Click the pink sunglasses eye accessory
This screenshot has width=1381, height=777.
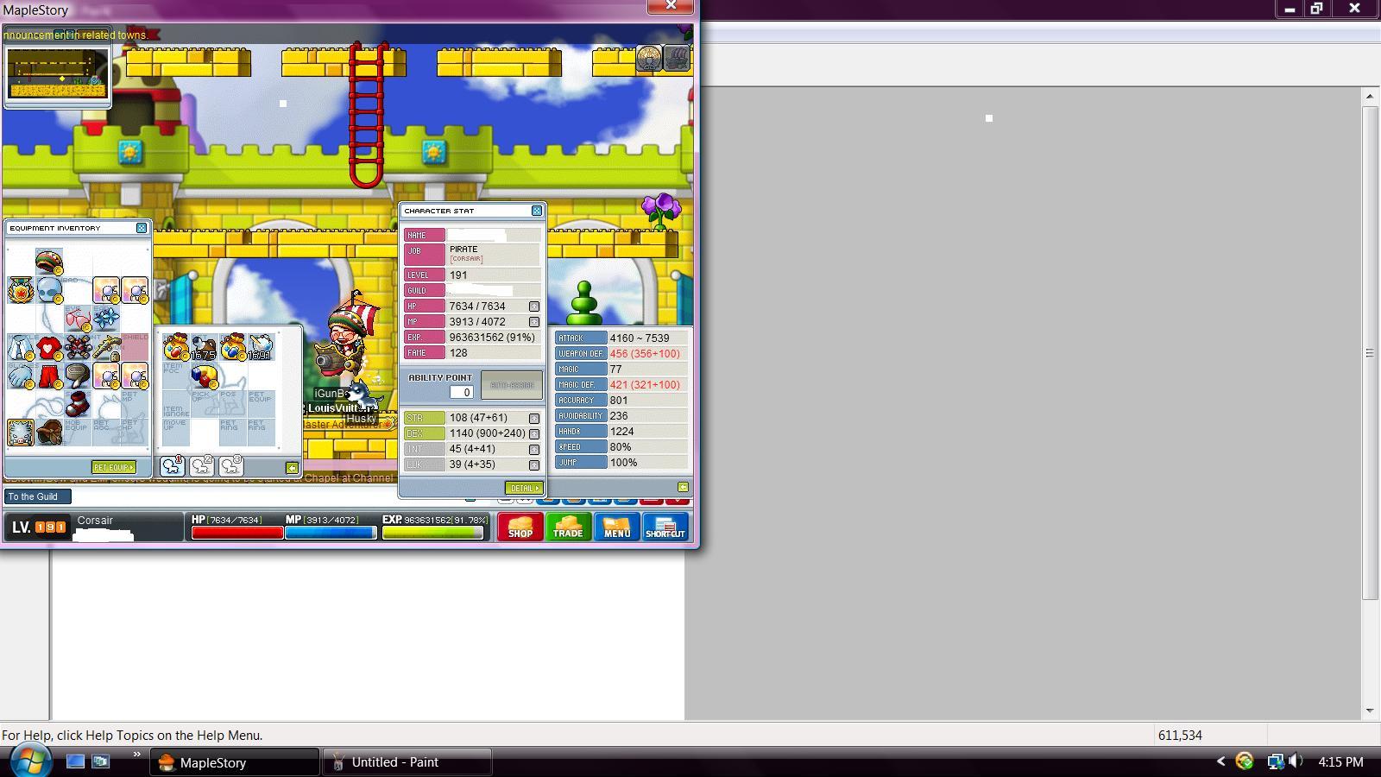(x=78, y=319)
